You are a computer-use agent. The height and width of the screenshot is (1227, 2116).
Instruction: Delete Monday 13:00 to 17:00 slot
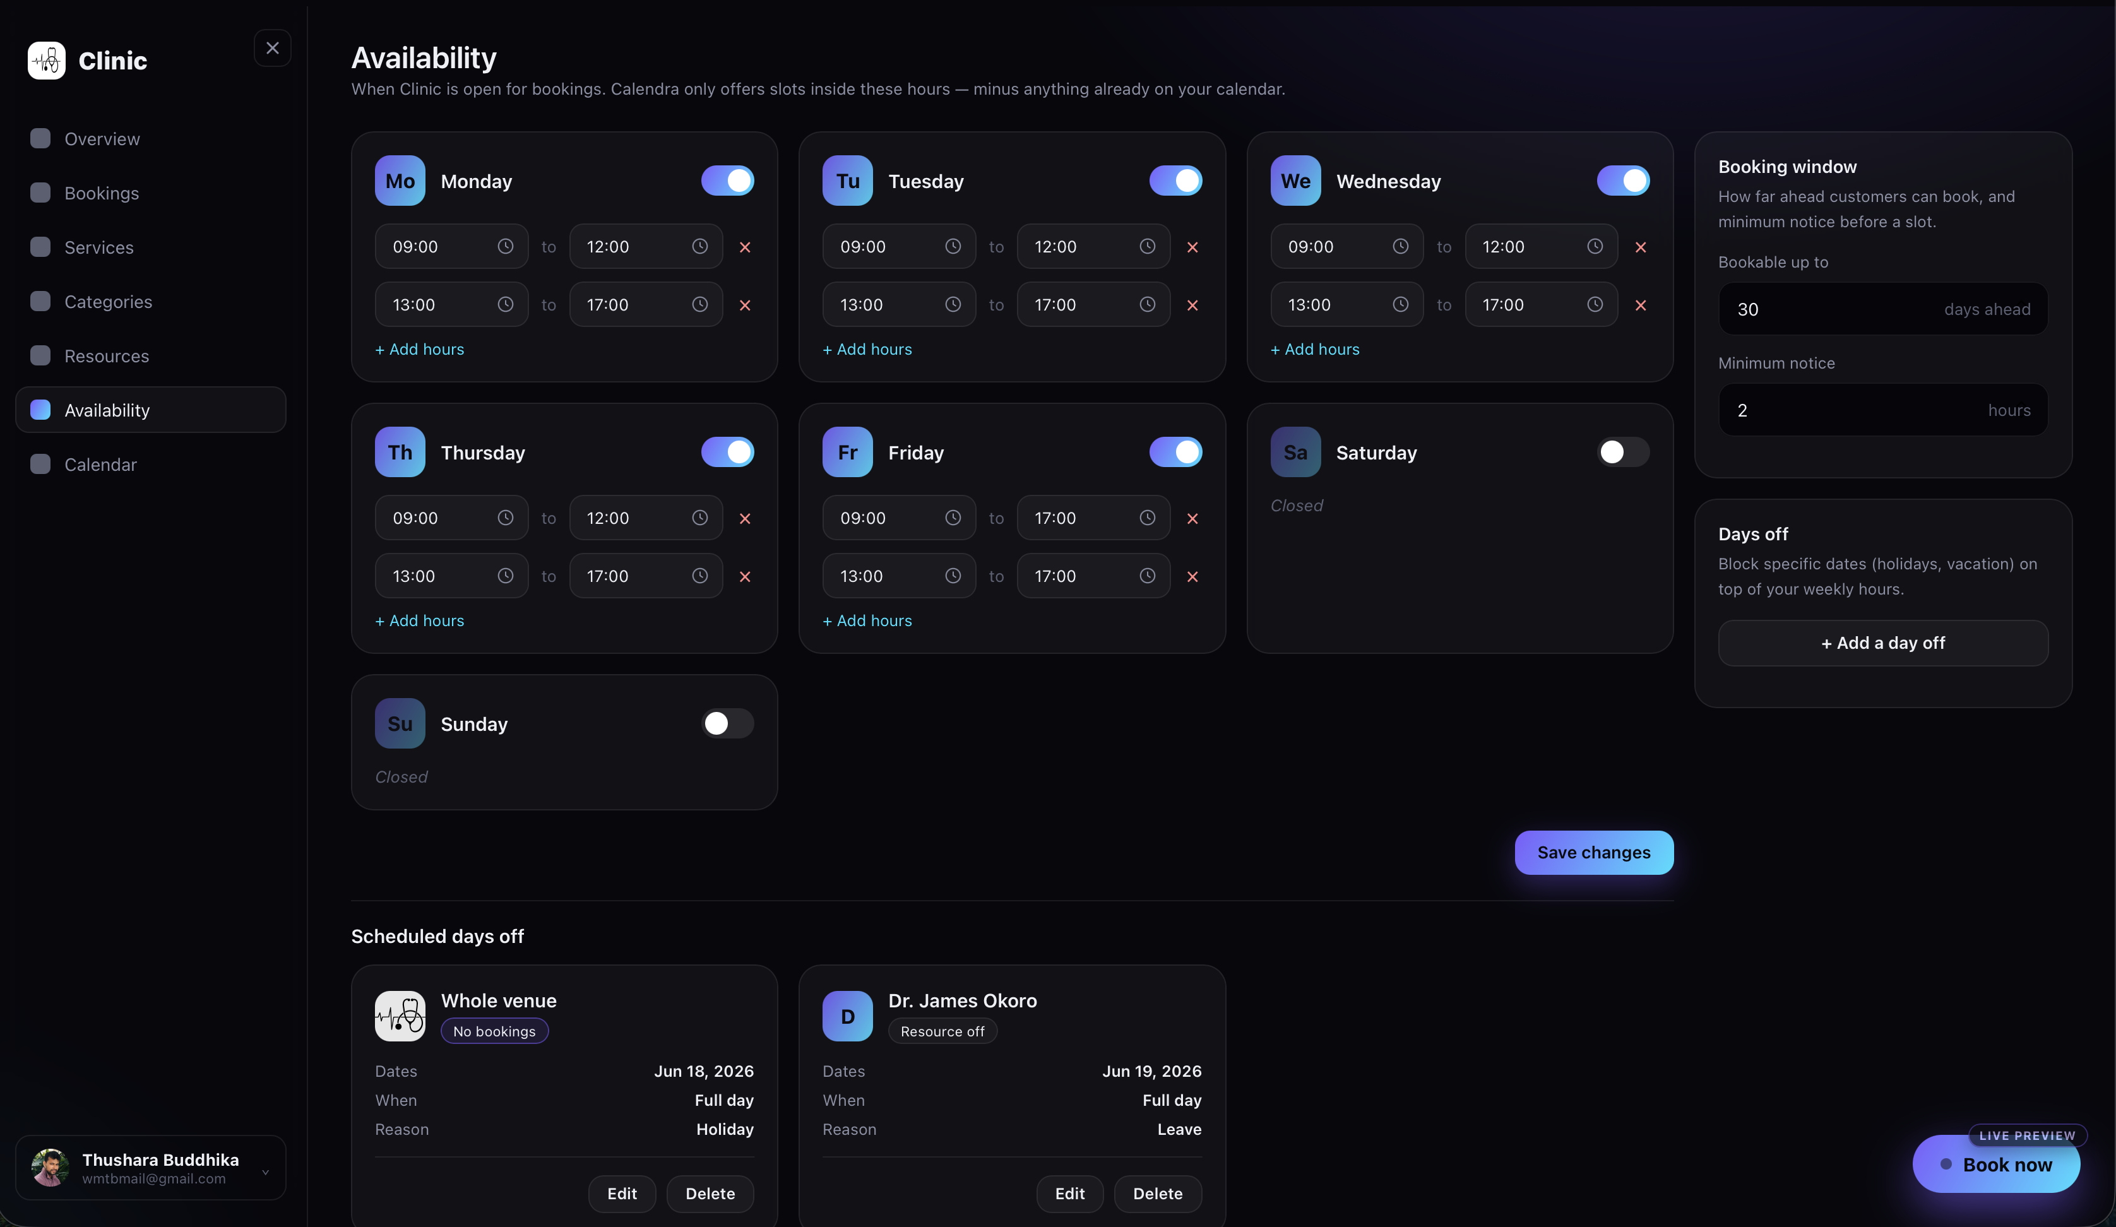point(745,305)
